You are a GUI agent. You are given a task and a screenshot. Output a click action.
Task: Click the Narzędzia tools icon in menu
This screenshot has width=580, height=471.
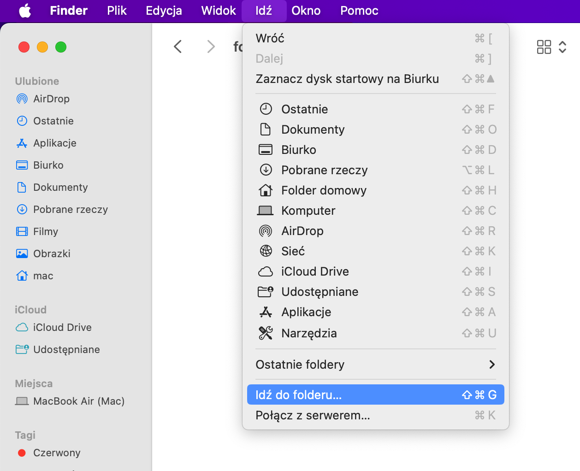click(x=266, y=333)
